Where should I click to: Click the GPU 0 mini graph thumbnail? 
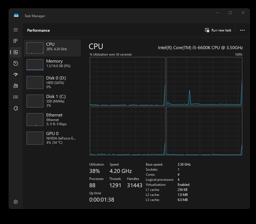click(35, 138)
